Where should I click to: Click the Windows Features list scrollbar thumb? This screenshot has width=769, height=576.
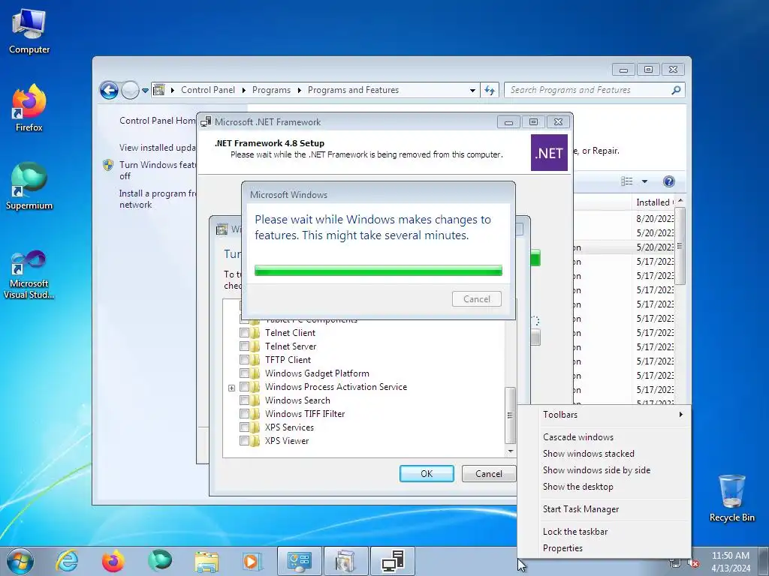(510, 415)
